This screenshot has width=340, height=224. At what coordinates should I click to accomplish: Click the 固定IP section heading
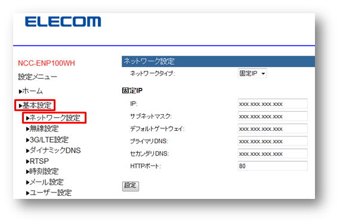pos(132,91)
